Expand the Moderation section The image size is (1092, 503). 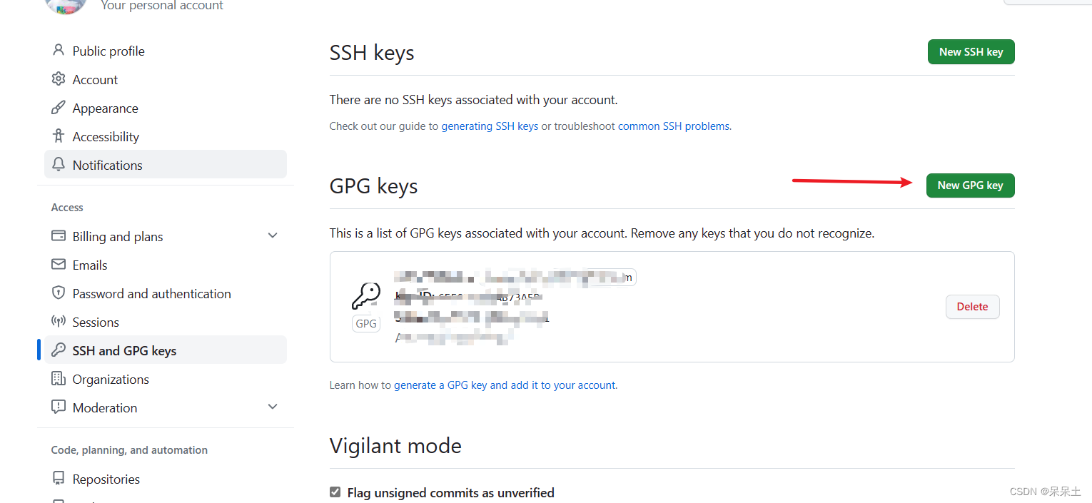272,407
